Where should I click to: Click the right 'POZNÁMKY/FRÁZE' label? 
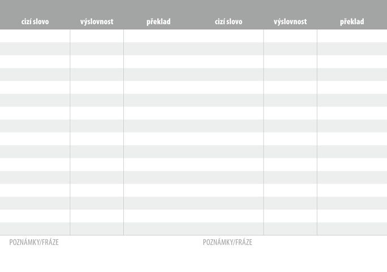pyautogui.click(x=227, y=243)
